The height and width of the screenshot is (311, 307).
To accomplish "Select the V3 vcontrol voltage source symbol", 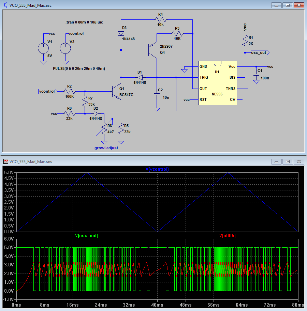I will (65, 48).
